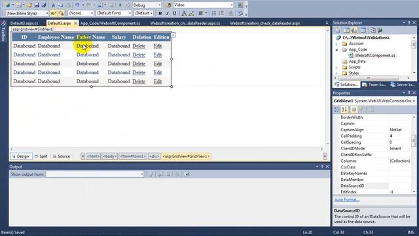Expand the Styles folder
Screen dimensions: 419x236
tap(337, 73)
